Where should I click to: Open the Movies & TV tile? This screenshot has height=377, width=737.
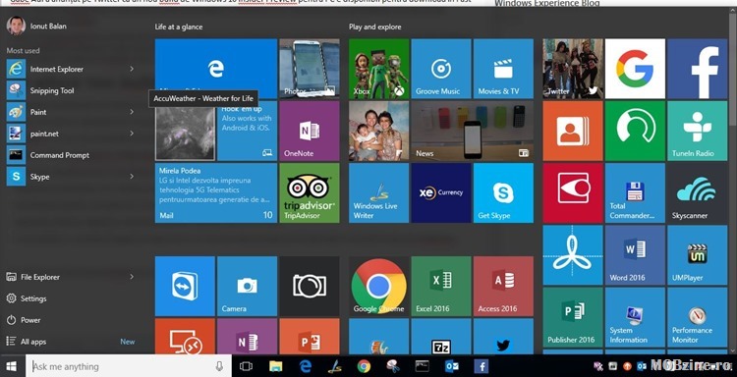click(x=503, y=69)
